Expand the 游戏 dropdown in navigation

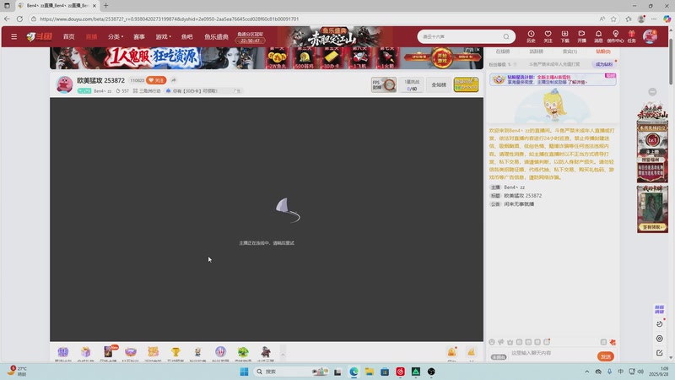point(163,36)
